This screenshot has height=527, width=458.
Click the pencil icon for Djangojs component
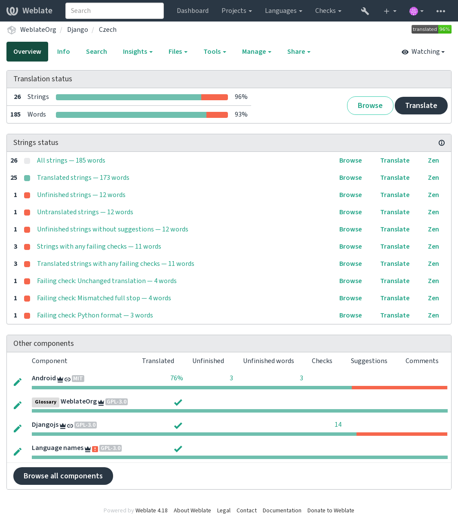18,428
